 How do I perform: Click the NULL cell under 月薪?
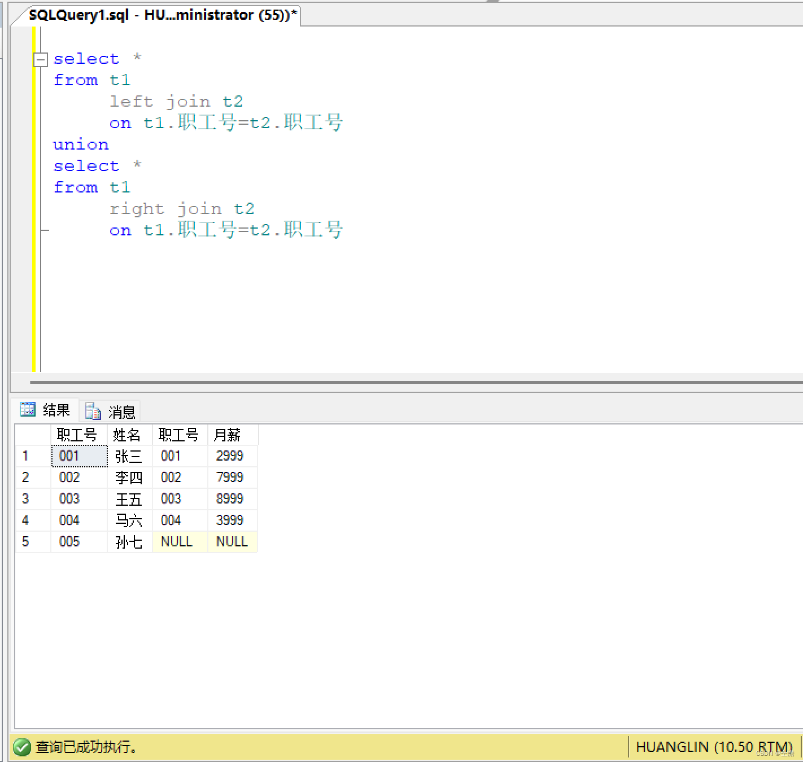click(x=233, y=542)
